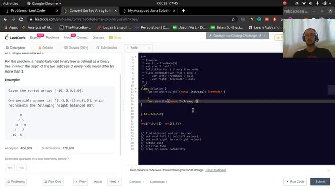Screen dimensions: 335x188
Task: Open Apps bookmarks shortcut
Action: pos(10,28)
